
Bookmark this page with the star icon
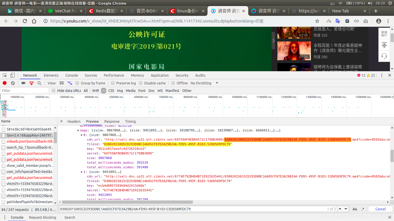pyautogui.click(x=317, y=21)
